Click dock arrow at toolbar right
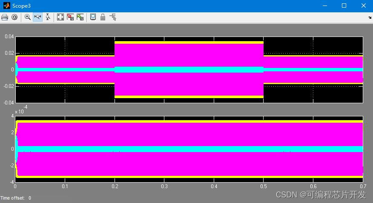 pyautogui.click(x=370, y=17)
